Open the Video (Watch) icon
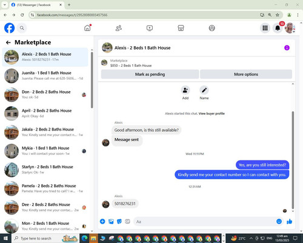 [x=150, y=28]
